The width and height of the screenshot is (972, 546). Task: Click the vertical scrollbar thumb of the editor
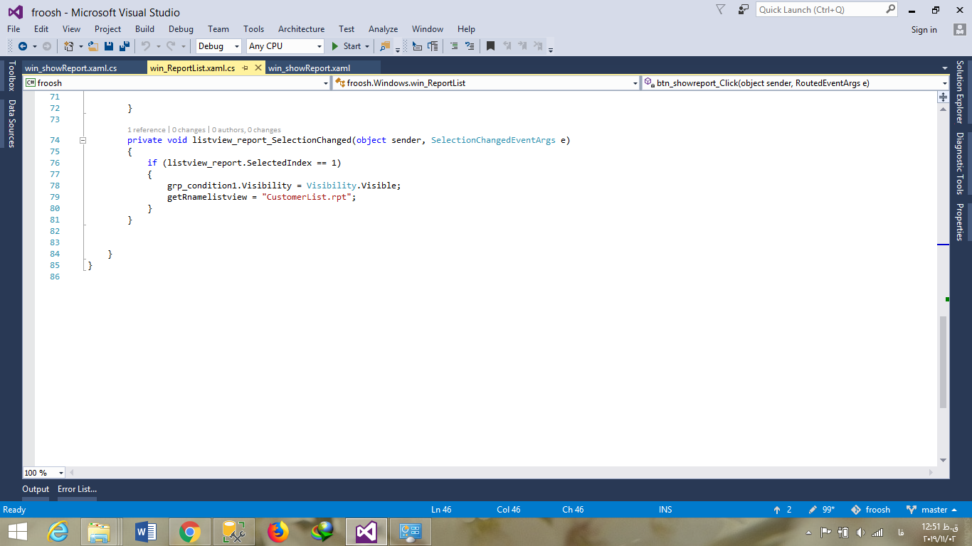[944, 362]
